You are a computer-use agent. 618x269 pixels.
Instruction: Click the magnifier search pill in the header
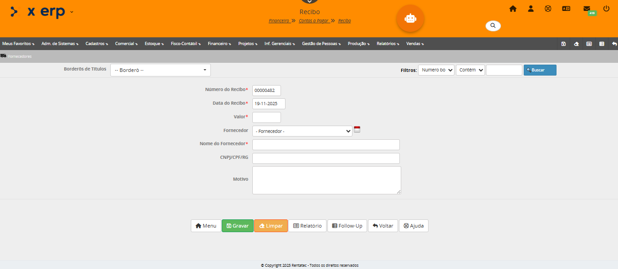[493, 26]
